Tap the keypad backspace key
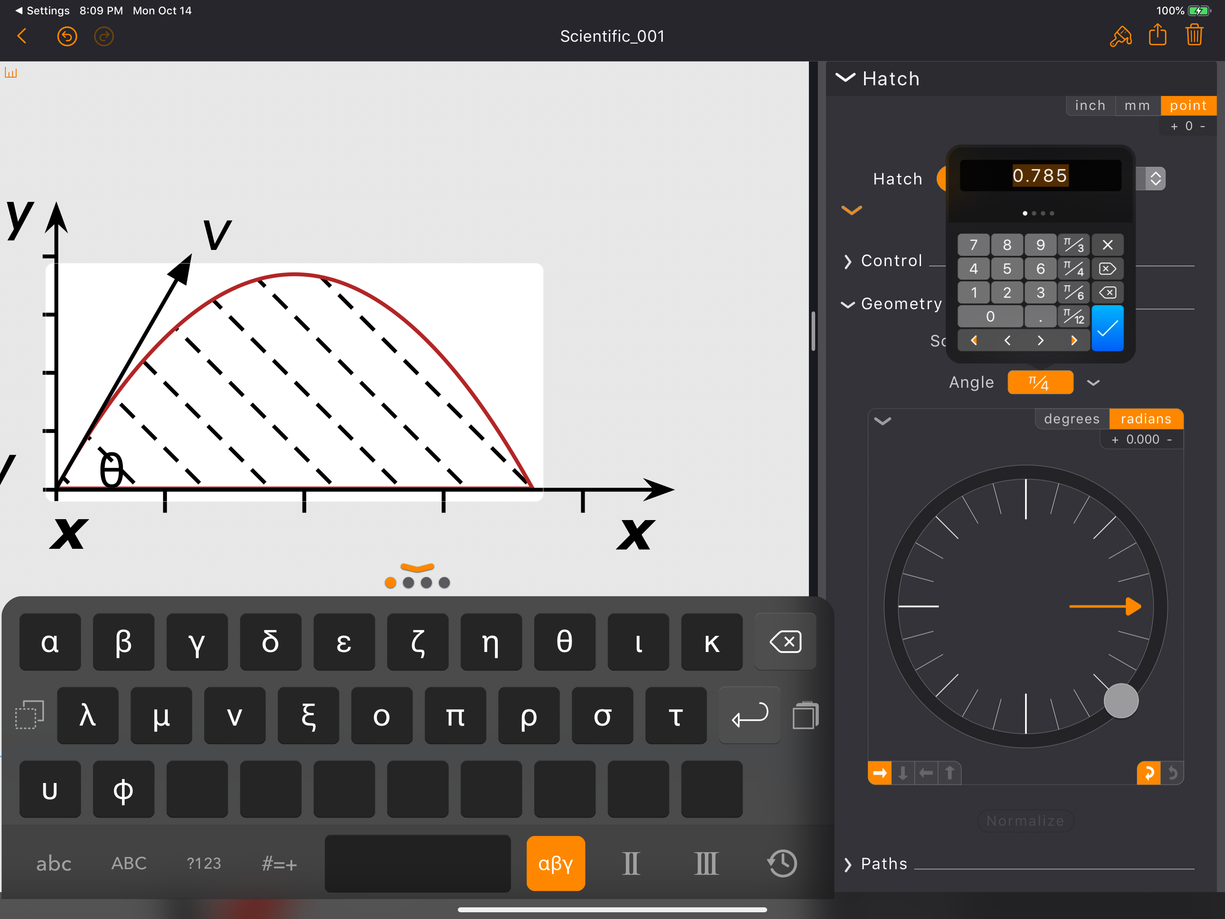1225x919 pixels. coord(1108,293)
